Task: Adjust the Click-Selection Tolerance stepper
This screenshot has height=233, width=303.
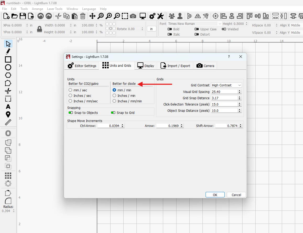Action: [x=240, y=104]
